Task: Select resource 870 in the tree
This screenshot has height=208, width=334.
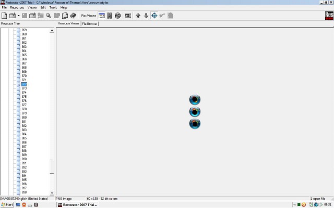Action: (24, 75)
